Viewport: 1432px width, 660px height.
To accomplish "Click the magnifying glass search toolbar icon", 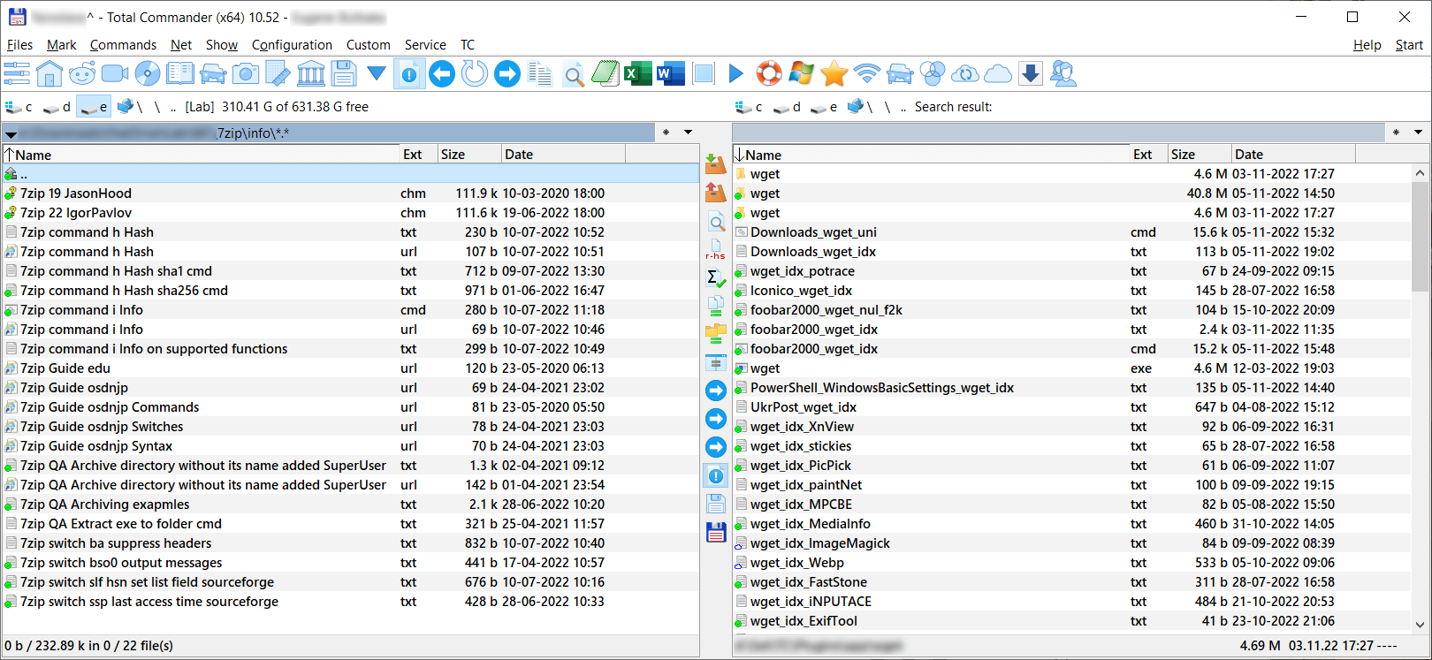I will [x=574, y=75].
